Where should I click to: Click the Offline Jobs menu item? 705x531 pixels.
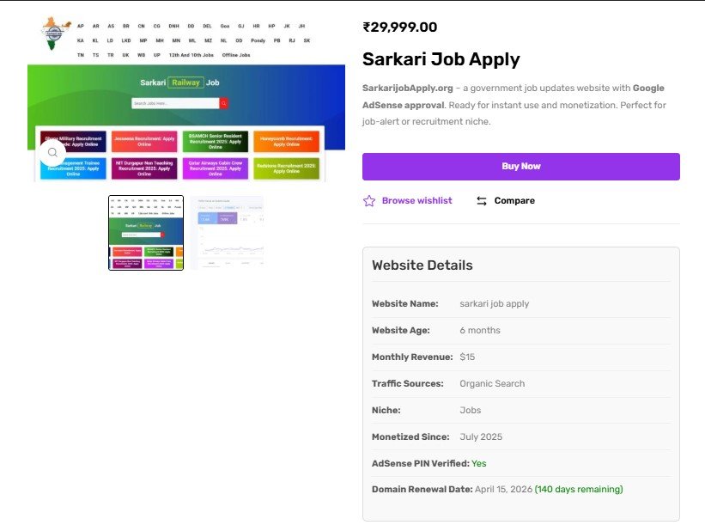236,55
